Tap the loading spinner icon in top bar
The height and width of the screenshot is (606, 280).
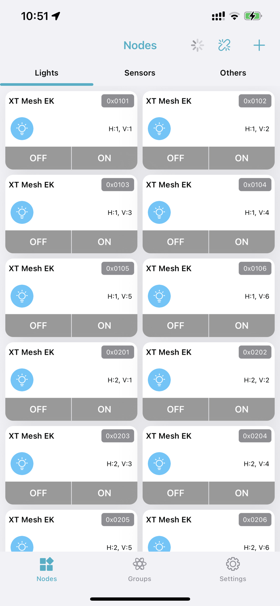tap(197, 45)
